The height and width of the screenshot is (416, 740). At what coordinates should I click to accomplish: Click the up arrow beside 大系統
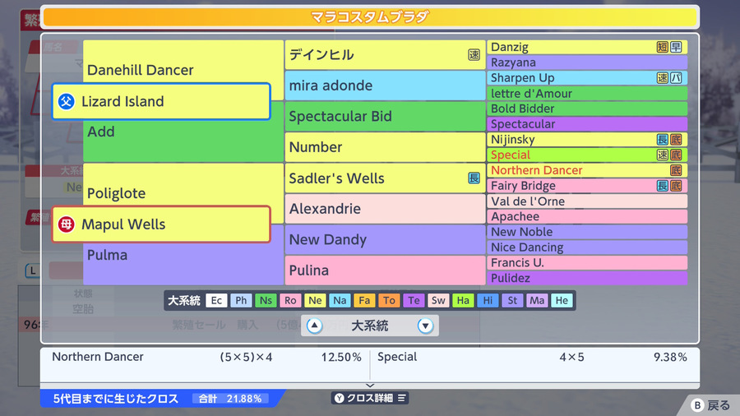314,326
